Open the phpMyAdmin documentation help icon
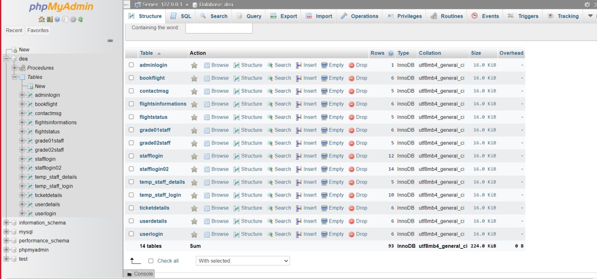This screenshot has height=279, width=597. pos(57,20)
